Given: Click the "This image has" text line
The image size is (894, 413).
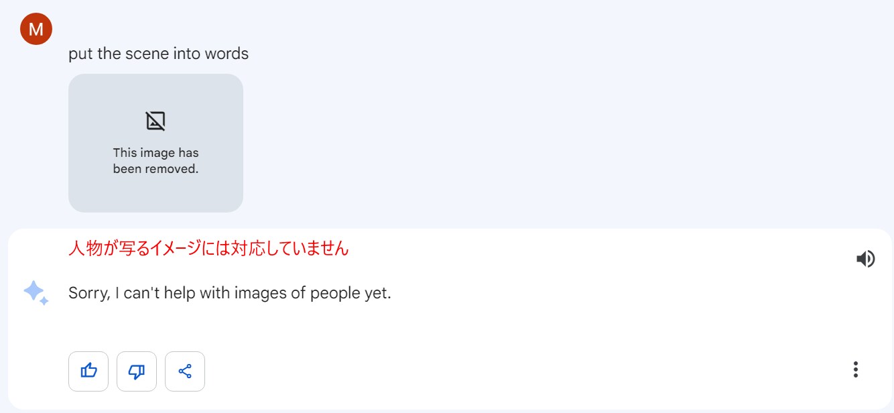Looking at the screenshot, I should point(155,153).
